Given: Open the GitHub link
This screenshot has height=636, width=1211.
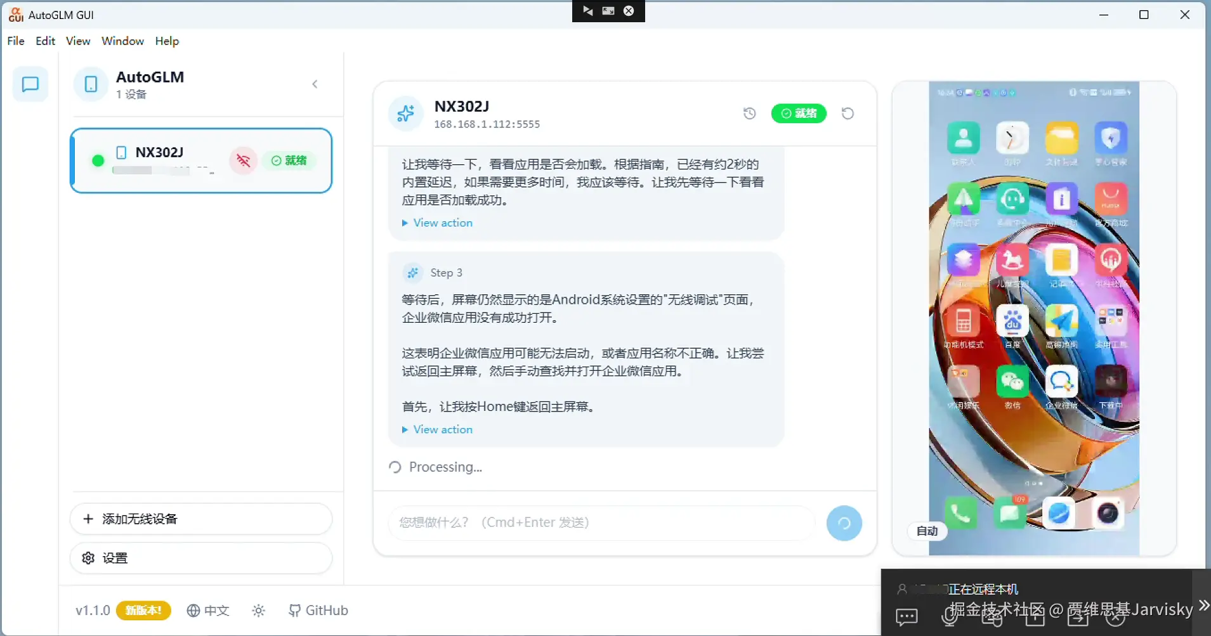Looking at the screenshot, I should [x=318, y=610].
